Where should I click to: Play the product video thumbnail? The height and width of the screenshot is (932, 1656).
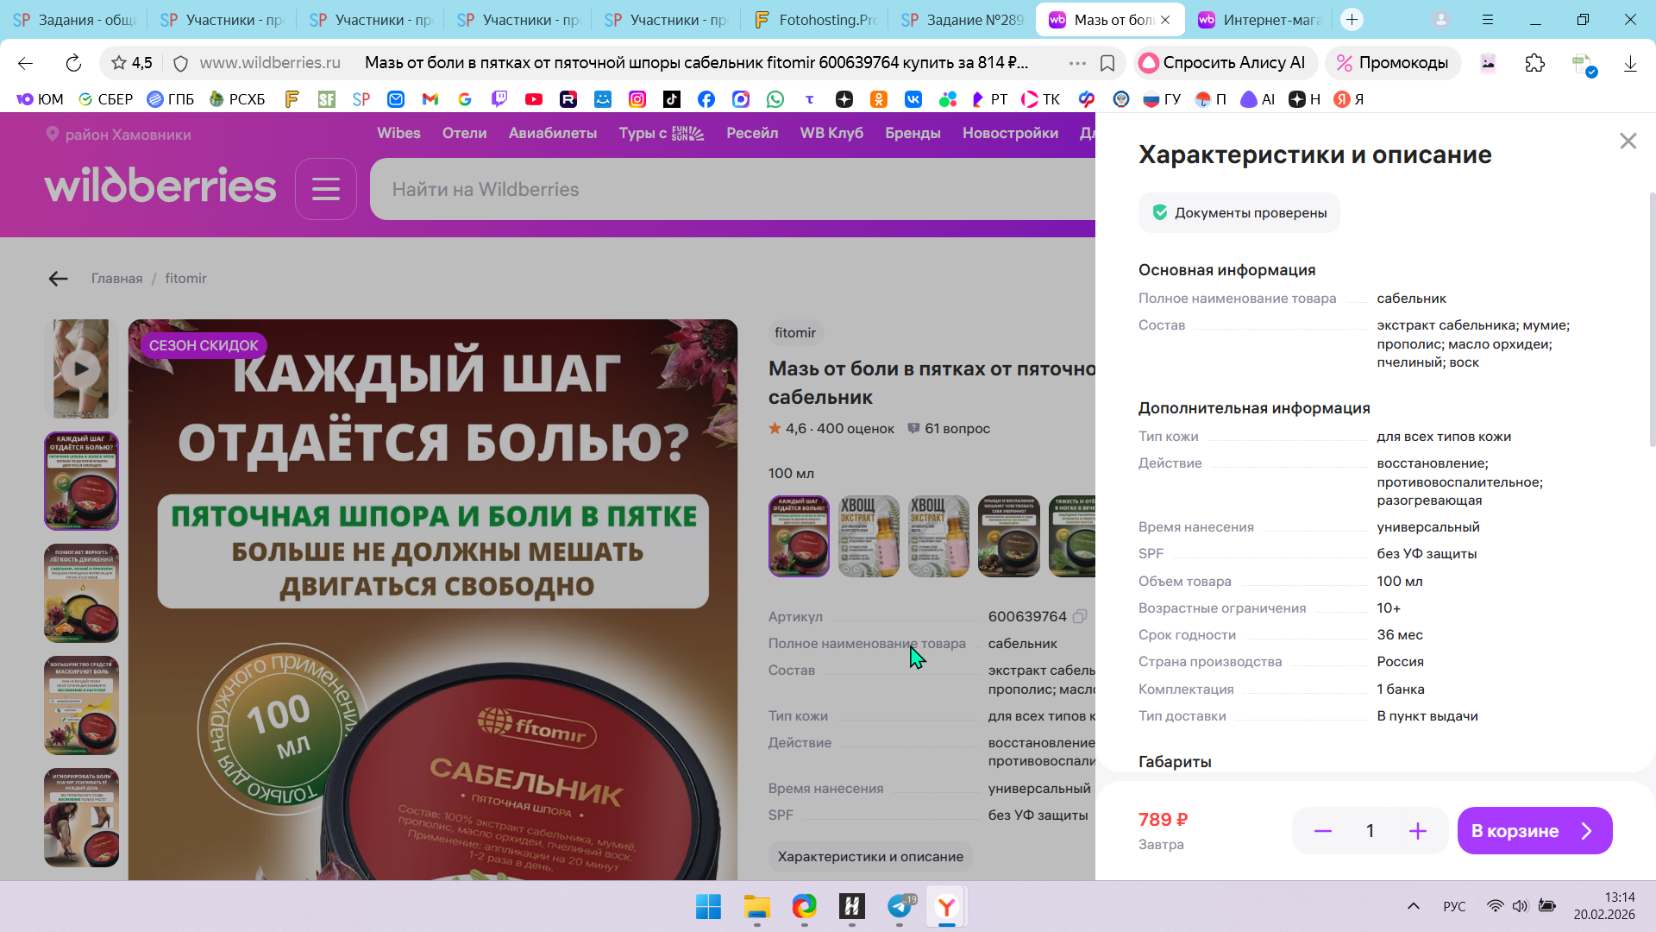81,368
